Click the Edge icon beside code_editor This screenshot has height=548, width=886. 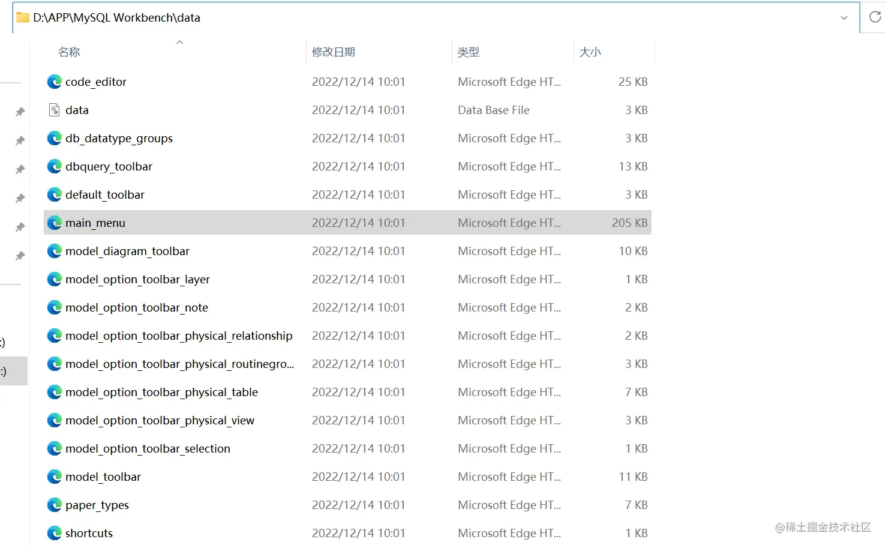point(55,82)
